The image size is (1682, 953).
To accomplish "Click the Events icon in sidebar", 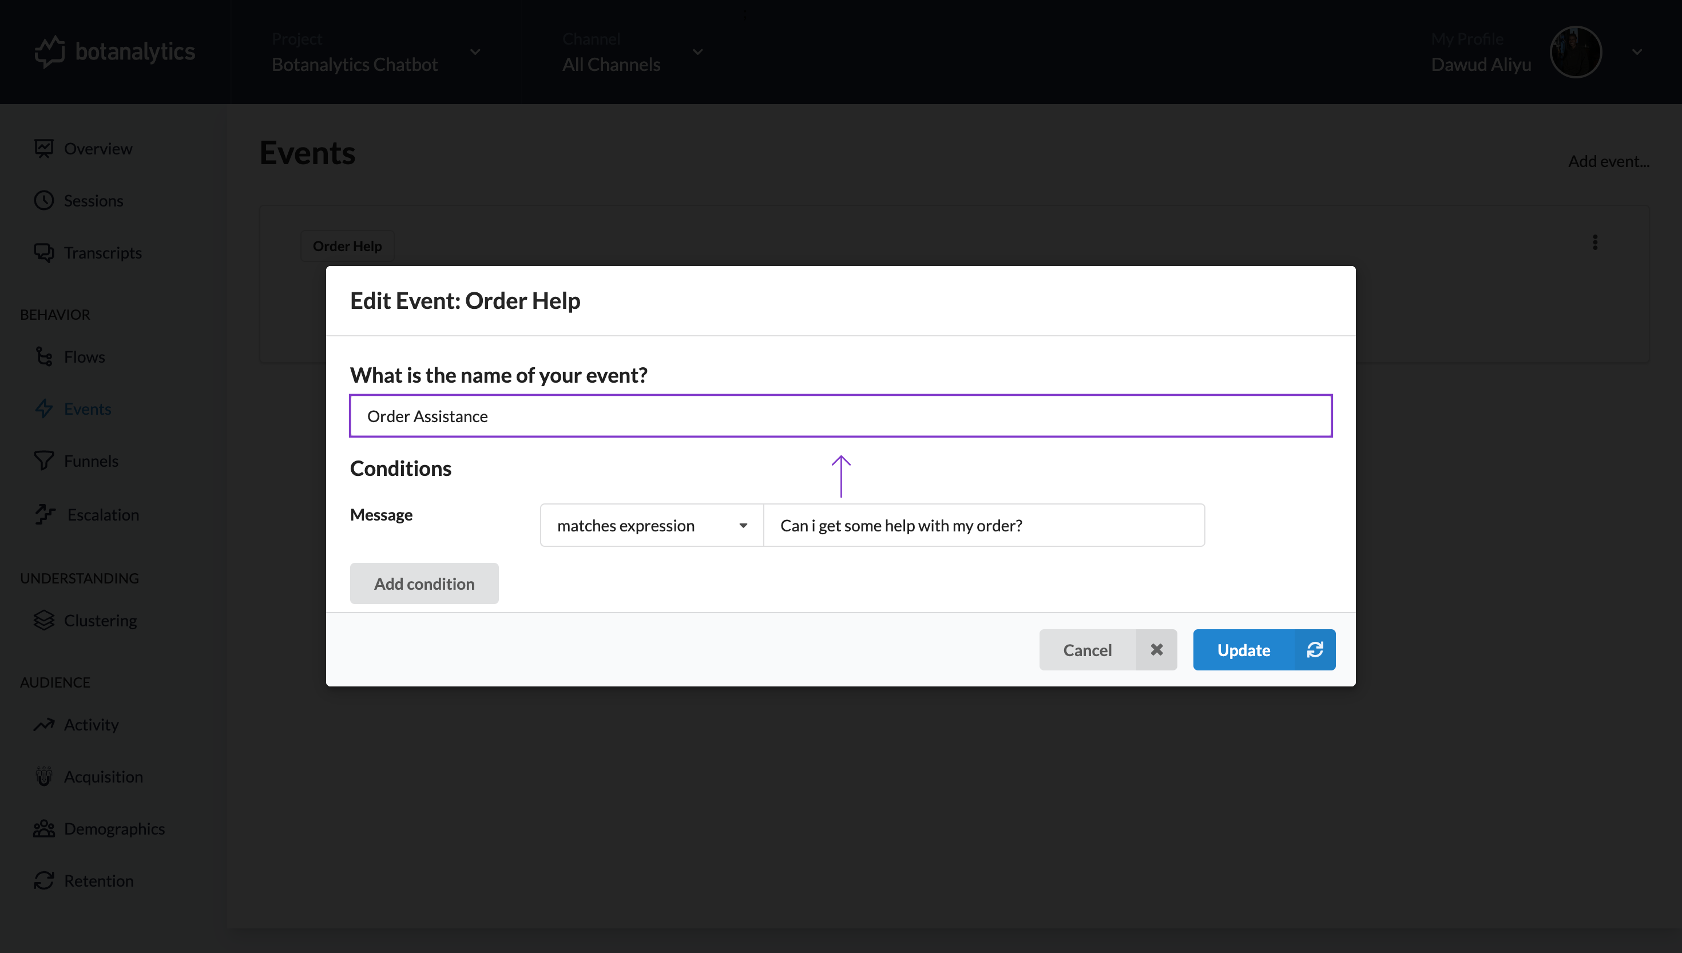I will [44, 408].
